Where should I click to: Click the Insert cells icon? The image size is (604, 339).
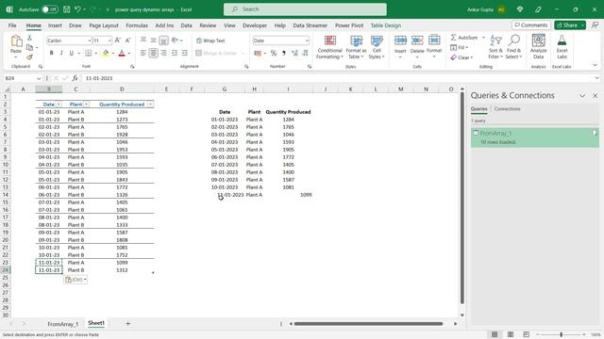(x=400, y=40)
